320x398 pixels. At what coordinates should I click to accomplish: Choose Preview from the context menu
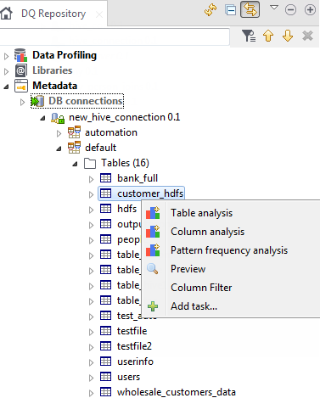[x=188, y=269]
